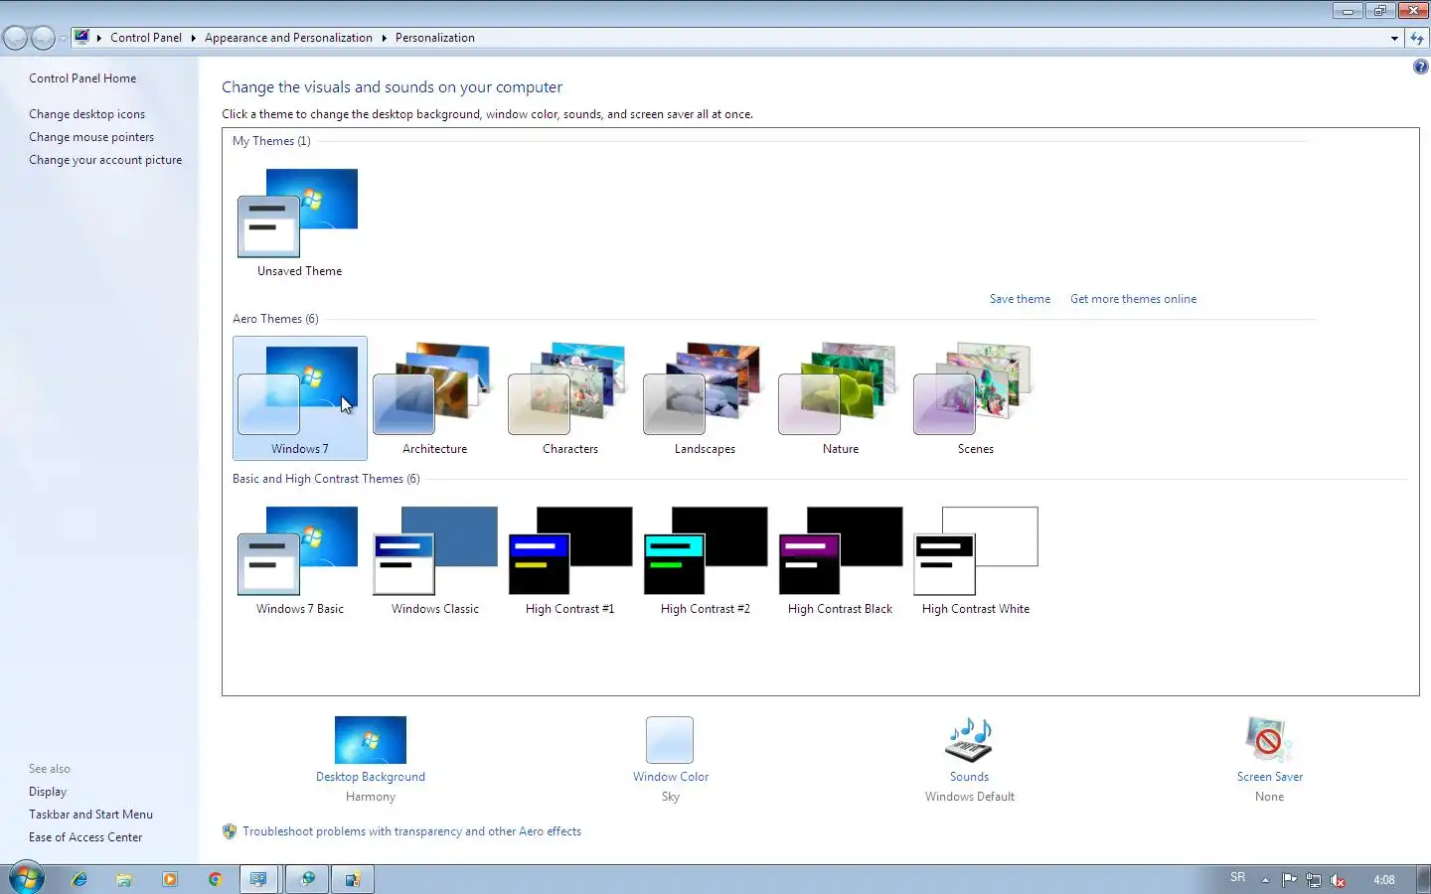
Task: Open the Help question mark icon
Action: click(1420, 67)
